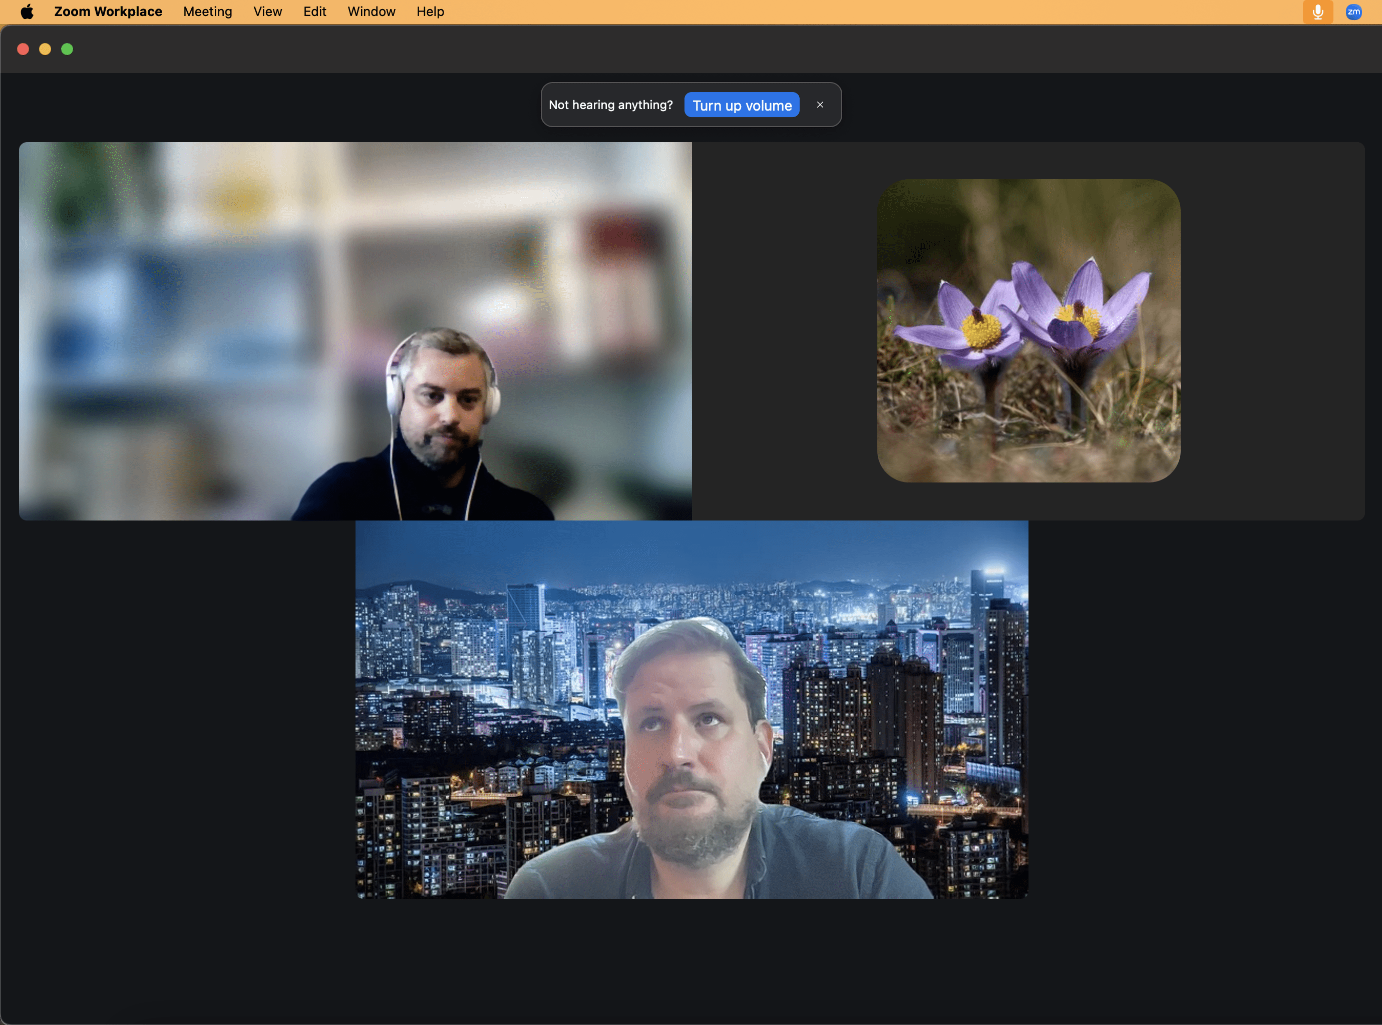
Task: Click the yellow minimize window button
Action: tap(45, 49)
